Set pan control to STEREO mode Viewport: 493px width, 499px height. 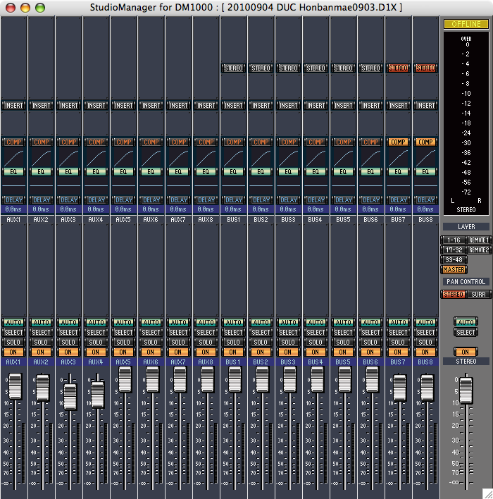click(454, 294)
